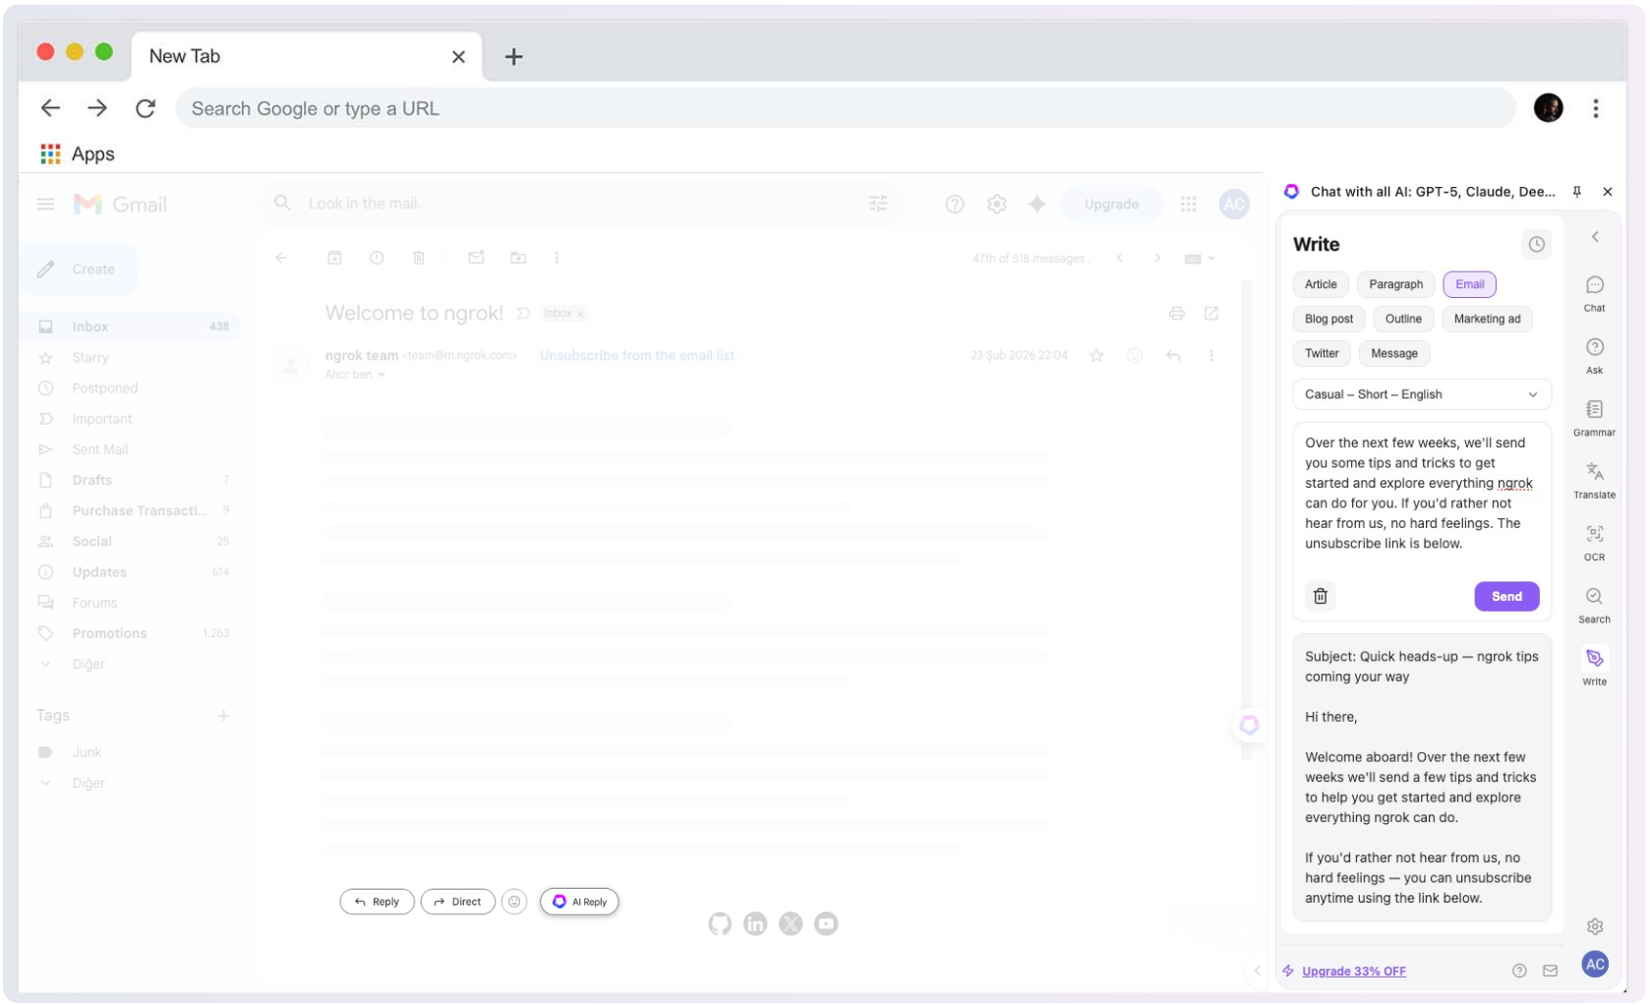Switch to the Chat panel
This screenshot has height=1005, width=1650.
click(x=1594, y=293)
